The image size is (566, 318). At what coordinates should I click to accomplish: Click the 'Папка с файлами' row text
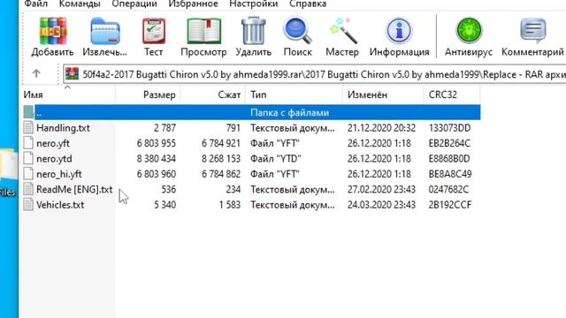tap(289, 112)
